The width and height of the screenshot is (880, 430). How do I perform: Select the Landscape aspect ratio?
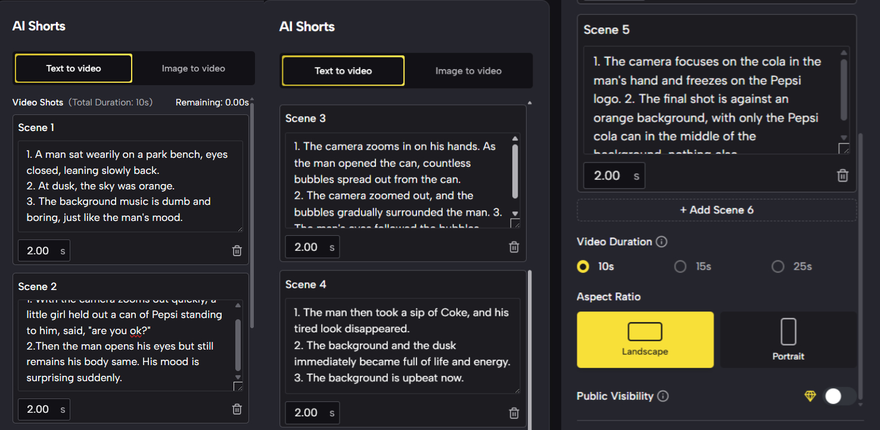645,339
